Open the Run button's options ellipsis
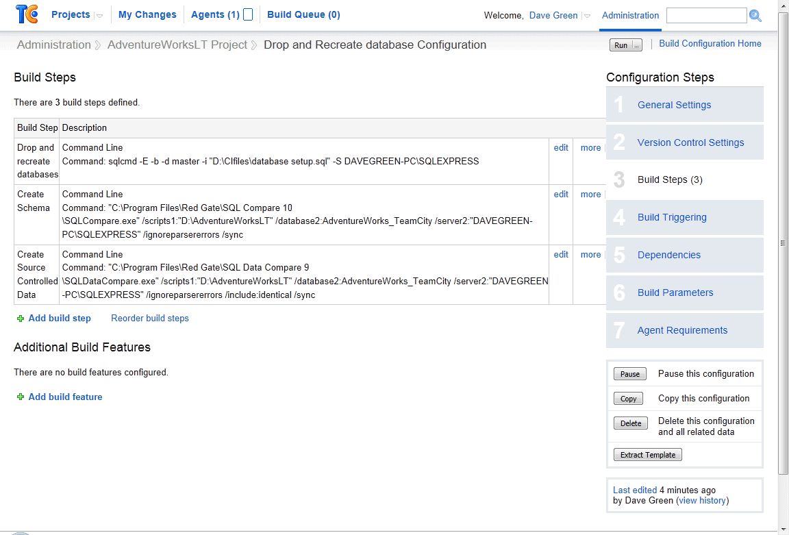 636,45
